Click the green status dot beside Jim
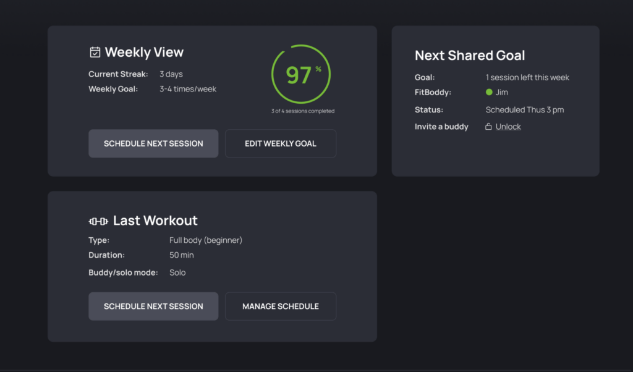633x372 pixels. click(x=489, y=93)
